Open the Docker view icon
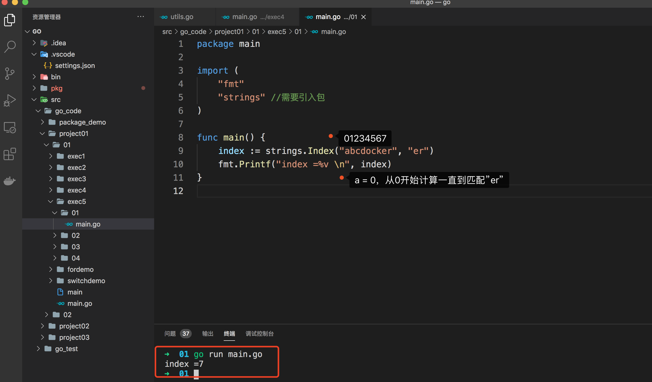Image resolution: width=652 pixels, height=382 pixels. click(x=10, y=181)
